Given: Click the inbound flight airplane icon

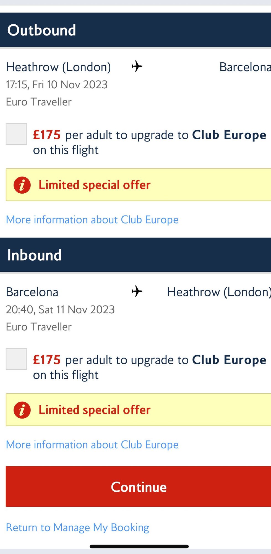Looking at the screenshot, I should click(x=137, y=291).
